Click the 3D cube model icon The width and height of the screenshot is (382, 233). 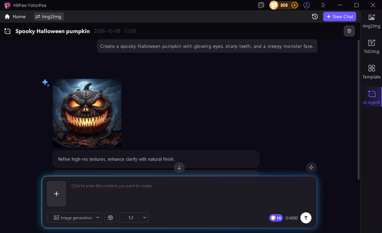[110, 217]
